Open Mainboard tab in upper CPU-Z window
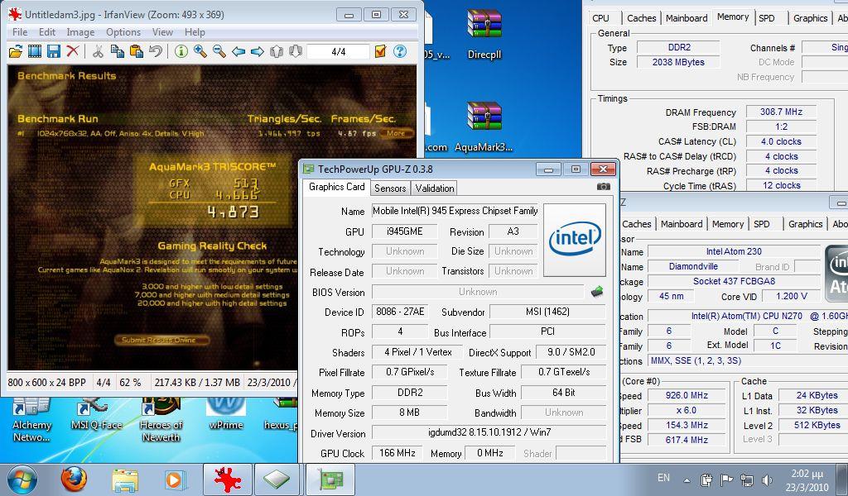 pyautogui.click(x=687, y=18)
